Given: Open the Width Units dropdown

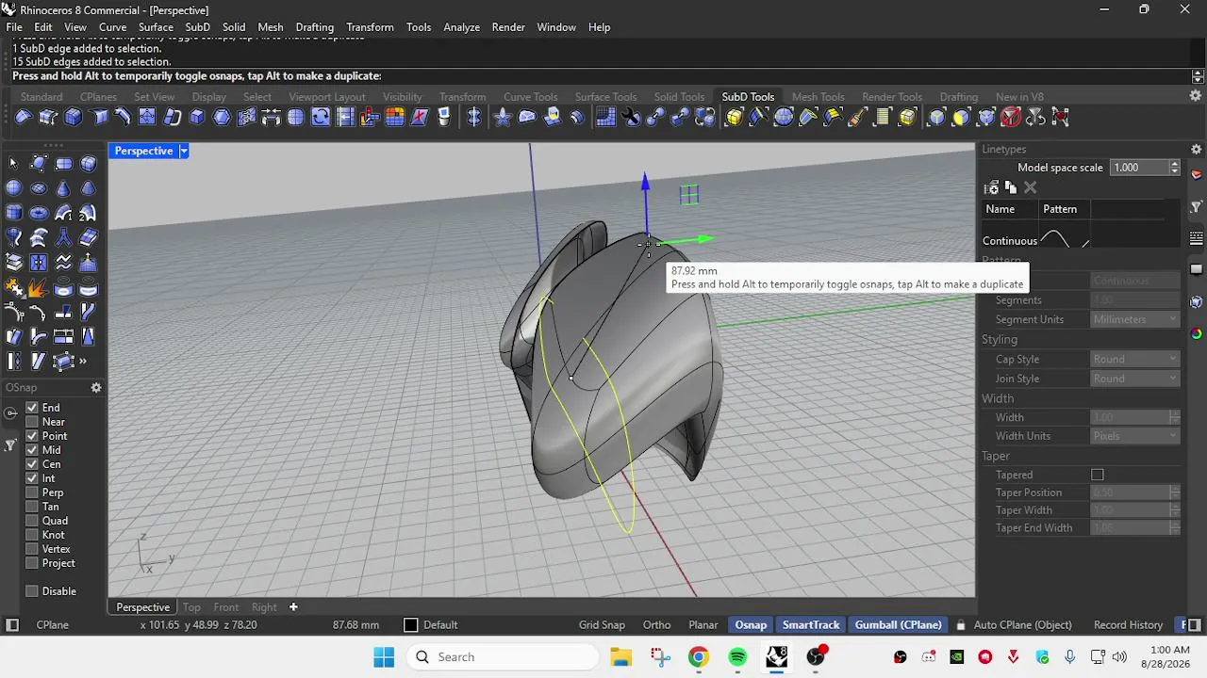Looking at the screenshot, I should 1135,436.
